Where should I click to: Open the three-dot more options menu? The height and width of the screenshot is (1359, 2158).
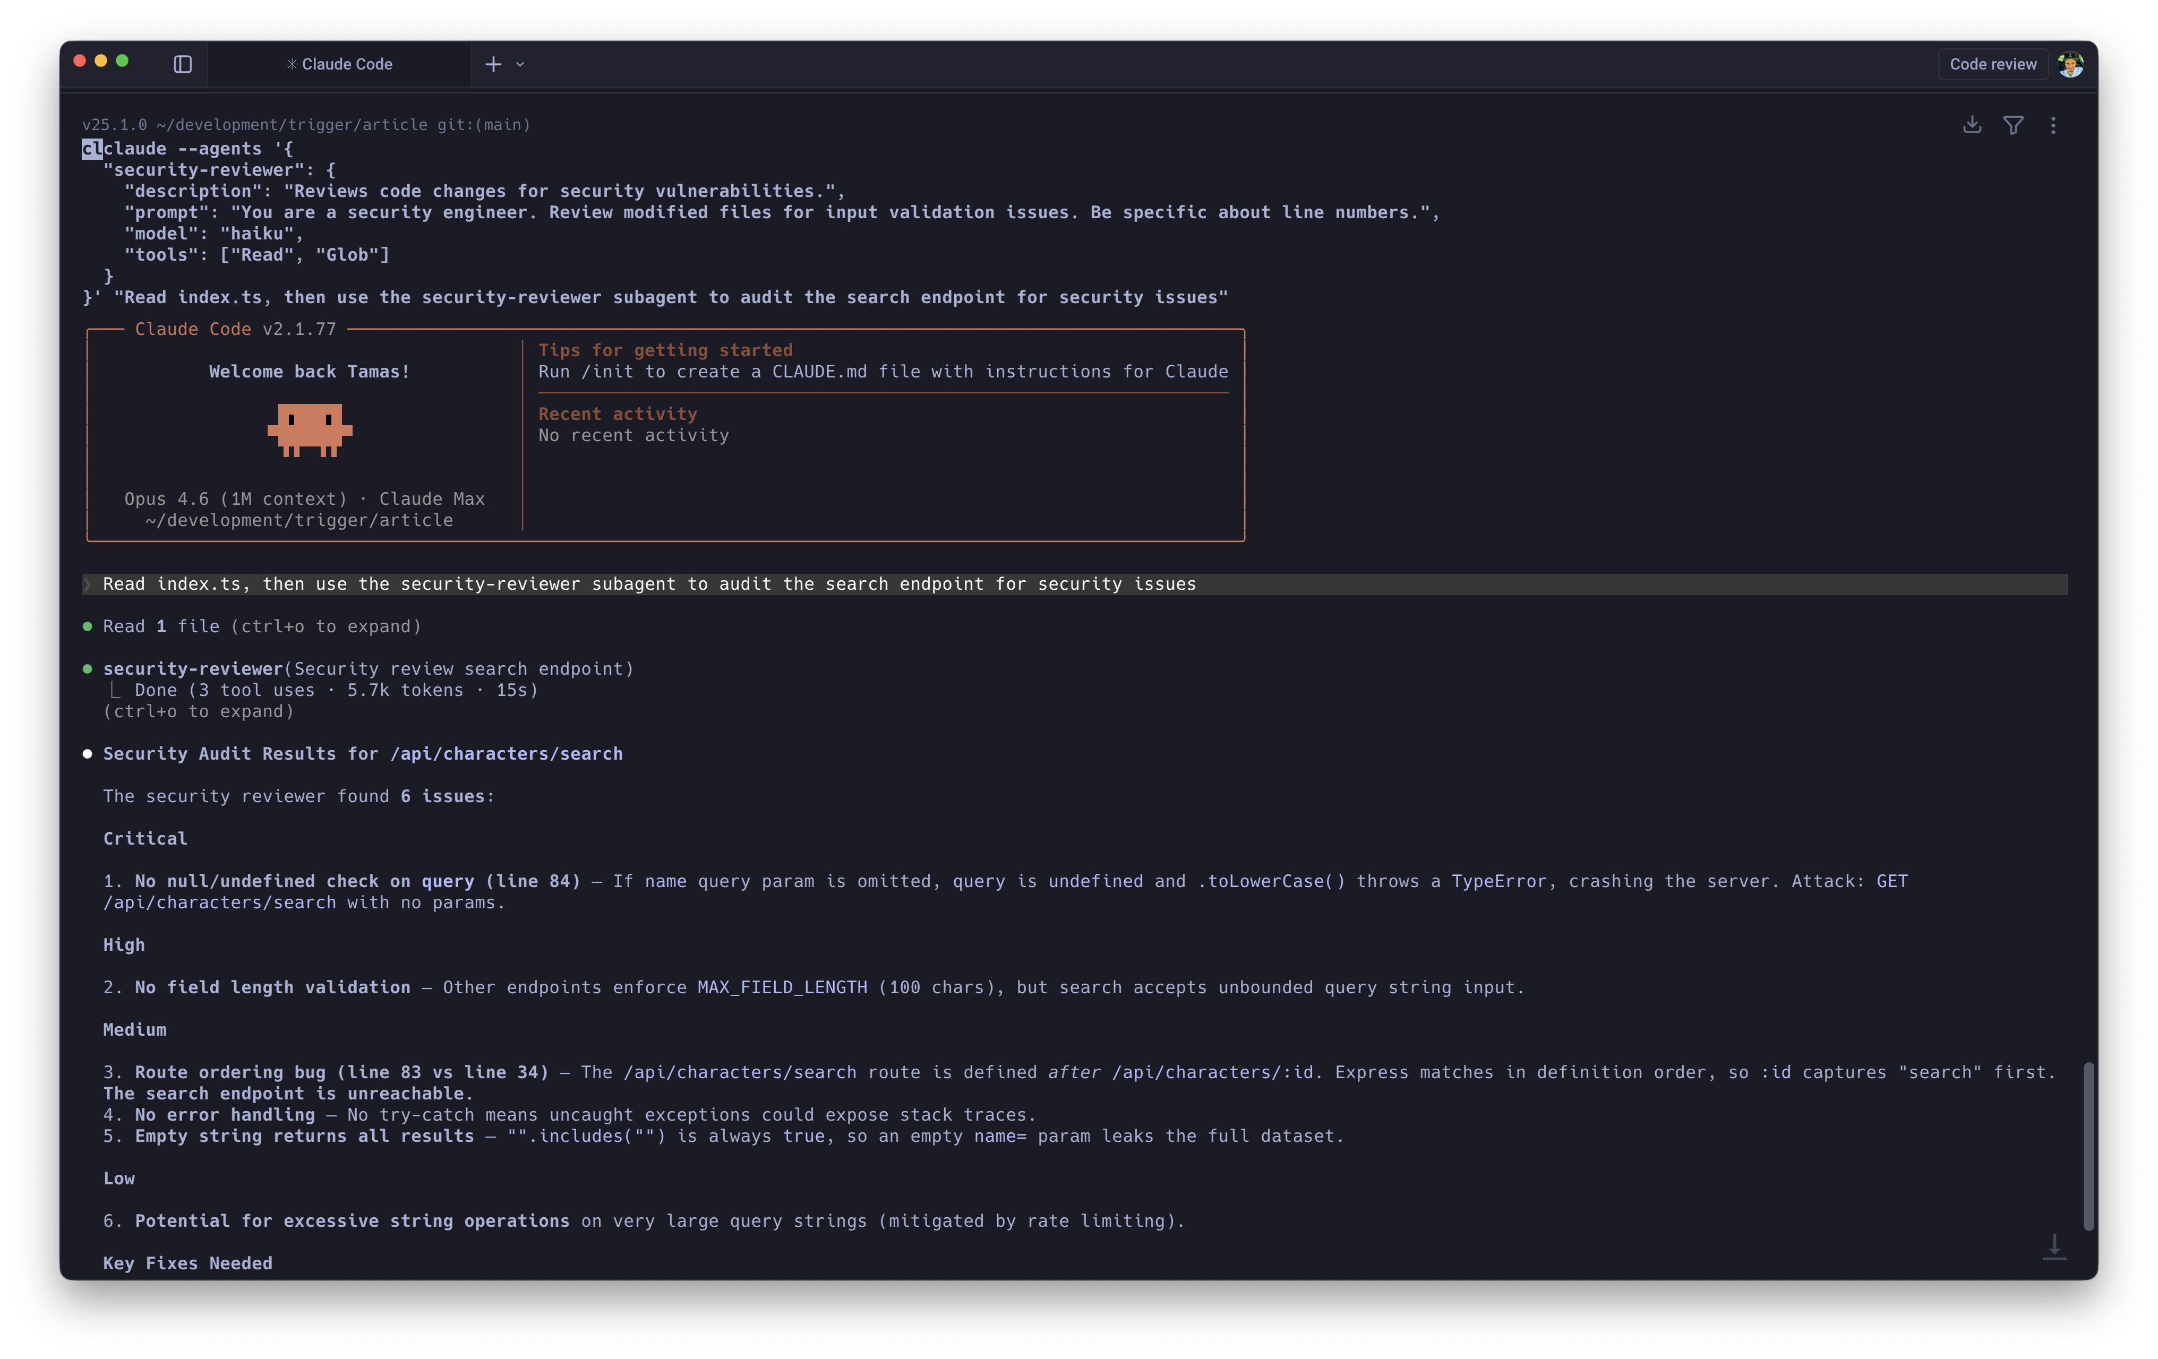click(2053, 125)
